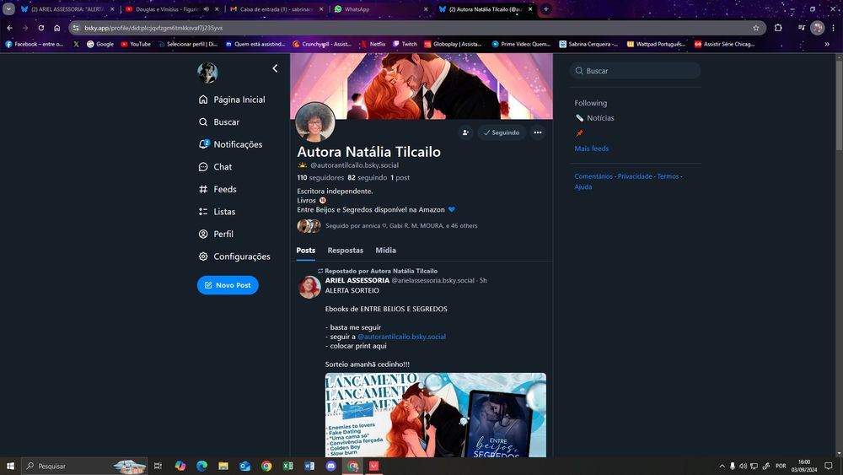843x475 pixels.
Task: Select the Following feed
Action: pos(590,103)
